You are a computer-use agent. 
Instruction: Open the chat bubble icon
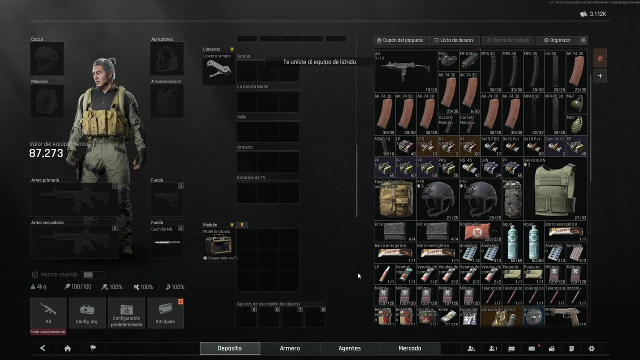(511, 348)
